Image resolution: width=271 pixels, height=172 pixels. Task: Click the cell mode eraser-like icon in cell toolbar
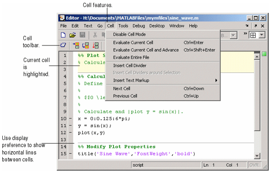click(63, 45)
